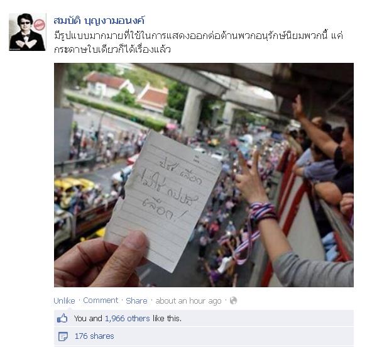View the 1,966 others who liked
The width and height of the screenshot is (372, 347).
[x=128, y=319]
